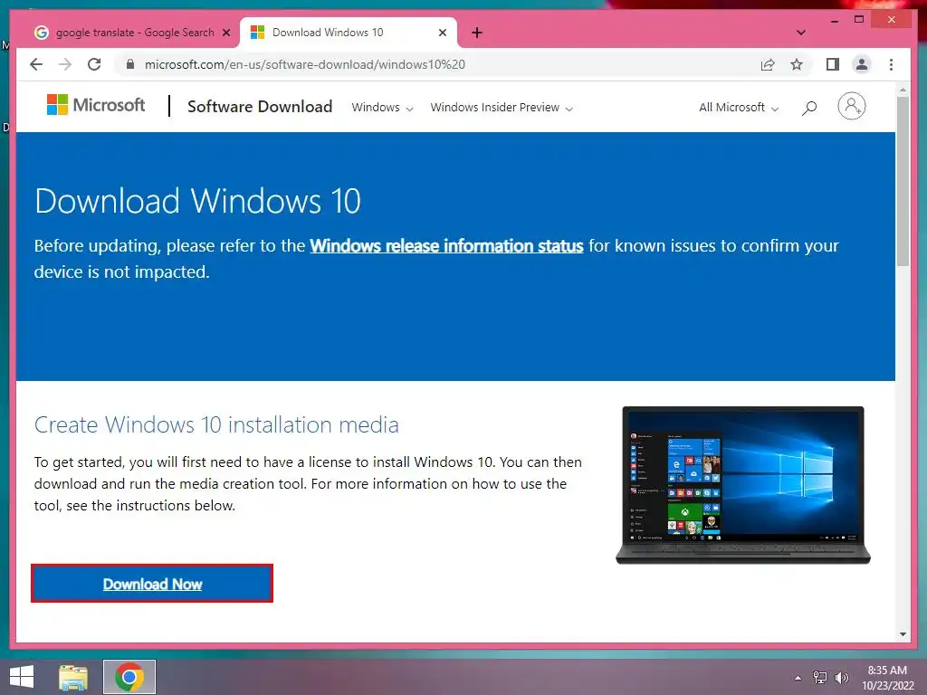Viewport: 927px width, 695px height.
Task: Open File Explorer from the taskbar
Action: (x=73, y=677)
